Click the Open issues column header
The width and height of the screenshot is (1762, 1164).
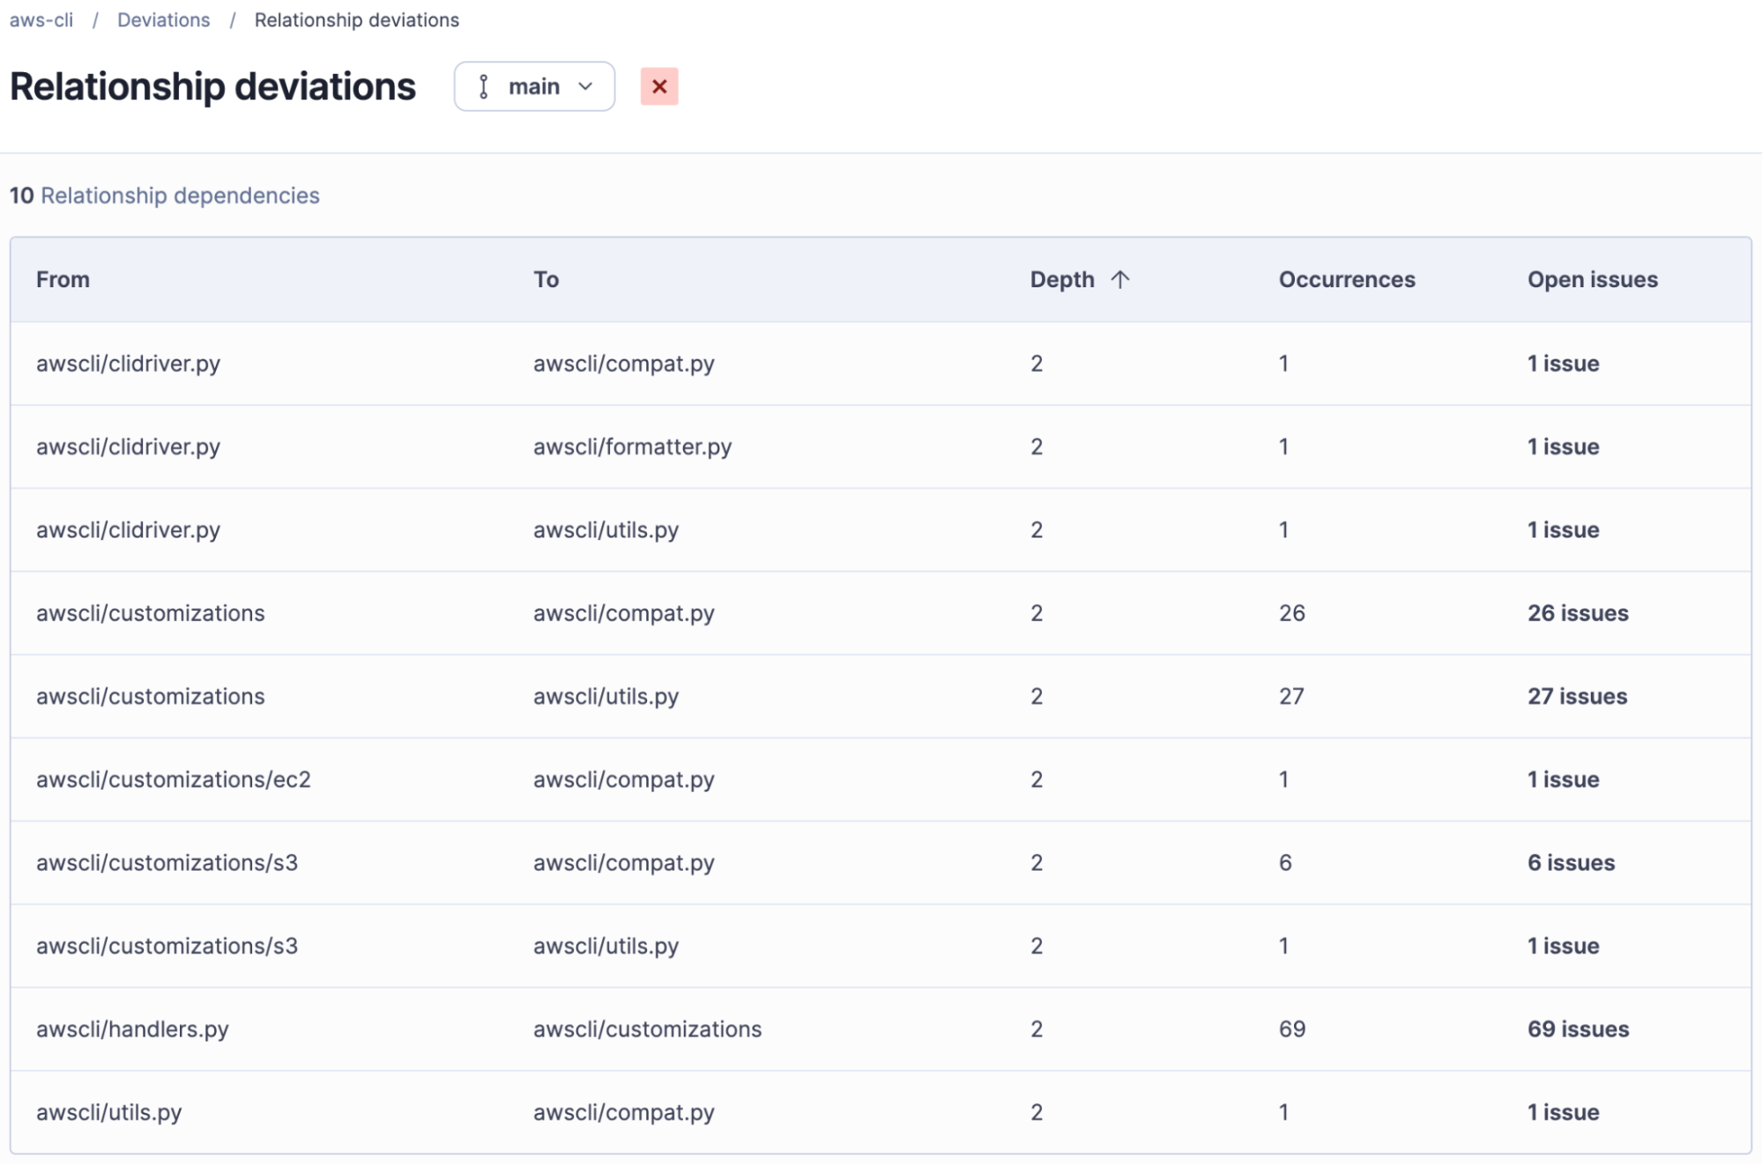point(1593,279)
